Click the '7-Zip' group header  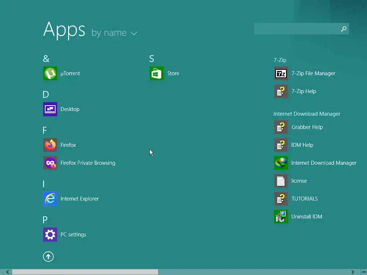point(280,60)
